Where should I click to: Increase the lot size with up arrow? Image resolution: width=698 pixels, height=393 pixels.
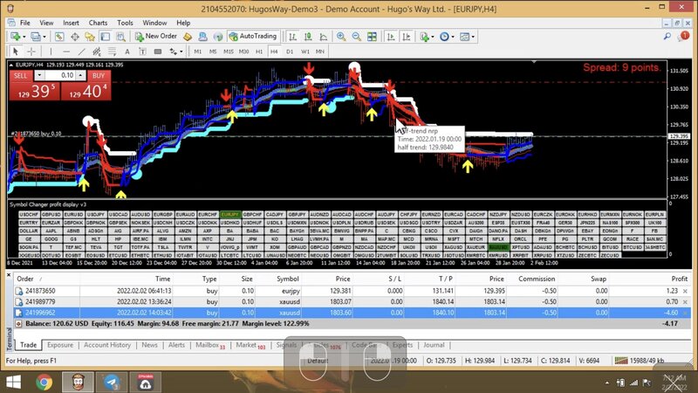coord(80,76)
